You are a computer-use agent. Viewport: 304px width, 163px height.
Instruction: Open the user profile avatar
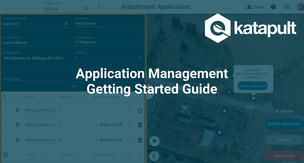(x=301, y=7)
